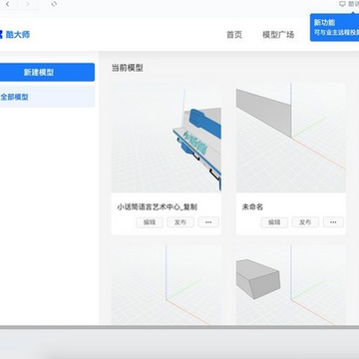The height and width of the screenshot is (359, 359).
Task: Click the reload icon in top bar
Action: click(x=54, y=4)
